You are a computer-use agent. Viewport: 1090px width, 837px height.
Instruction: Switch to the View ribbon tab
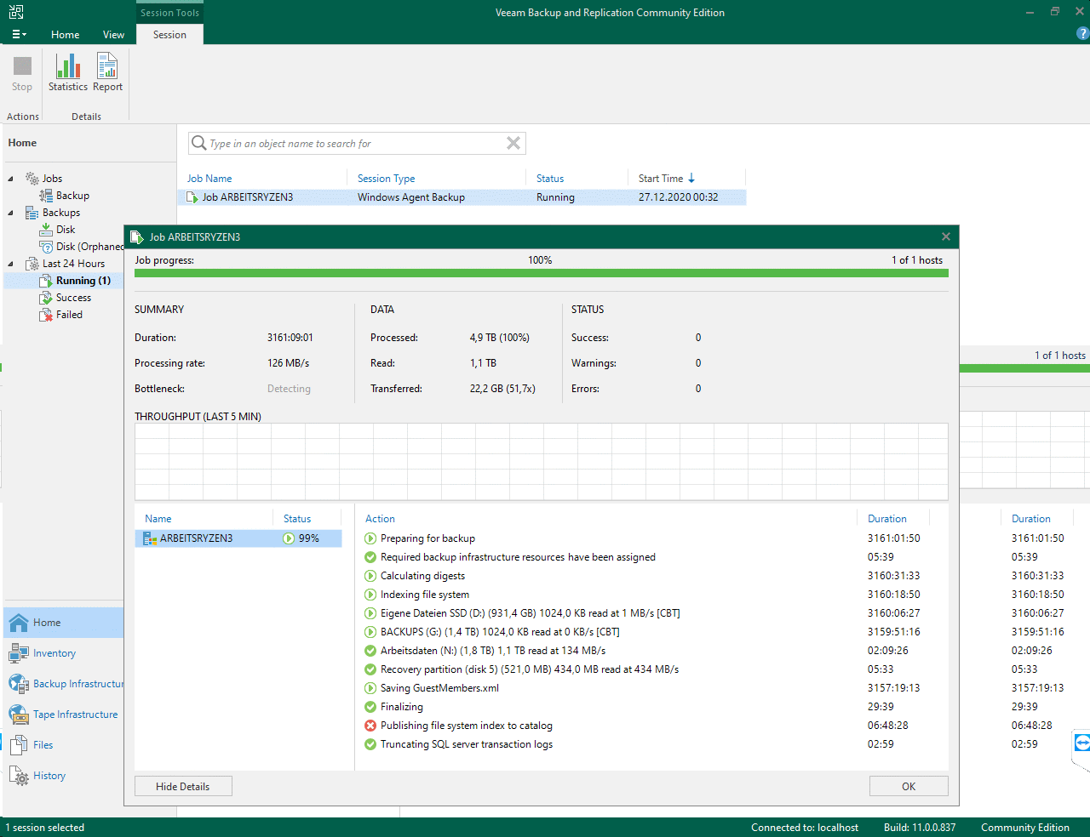point(113,35)
